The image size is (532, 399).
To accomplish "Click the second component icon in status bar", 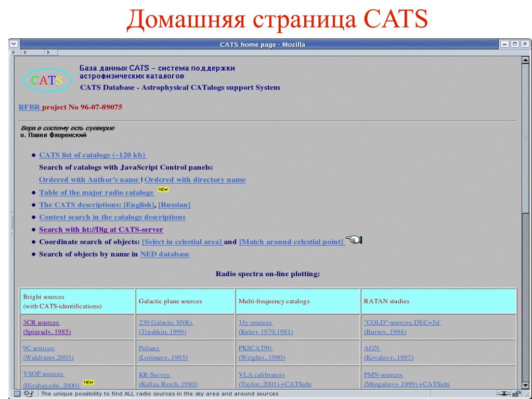I will click(29, 394).
